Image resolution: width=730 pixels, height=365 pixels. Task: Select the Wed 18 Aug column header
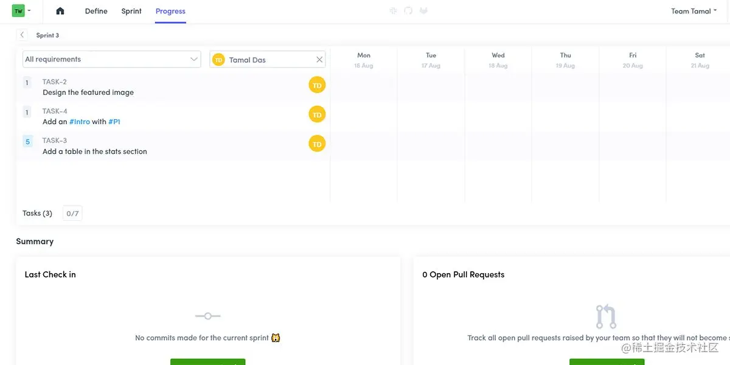(x=498, y=60)
